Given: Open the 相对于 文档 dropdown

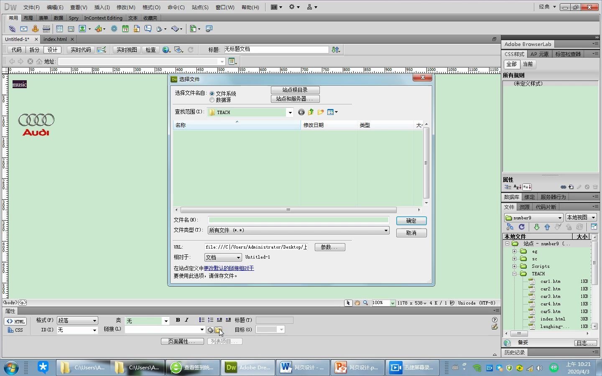Looking at the screenshot, I should [x=238, y=257].
